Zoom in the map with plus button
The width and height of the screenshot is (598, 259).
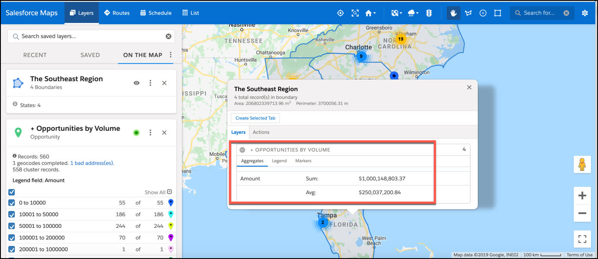[x=582, y=196]
